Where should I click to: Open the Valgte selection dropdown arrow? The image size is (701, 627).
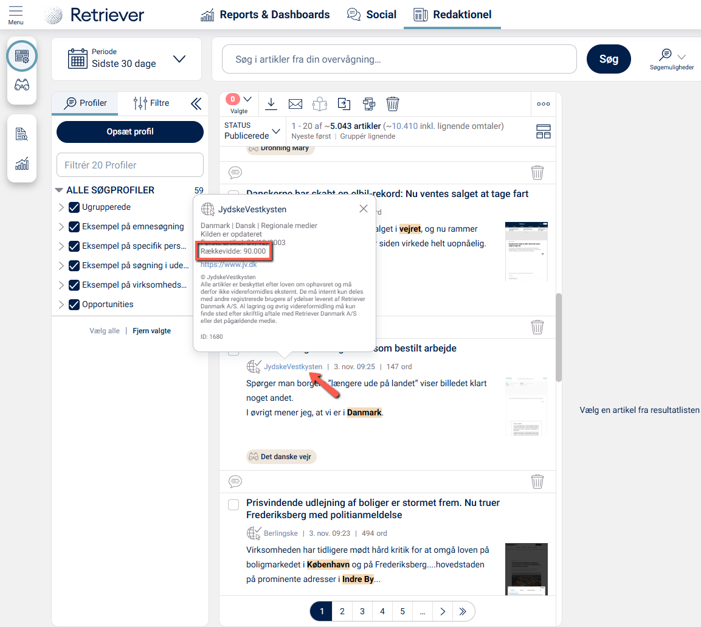pyautogui.click(x=247, y=99)
